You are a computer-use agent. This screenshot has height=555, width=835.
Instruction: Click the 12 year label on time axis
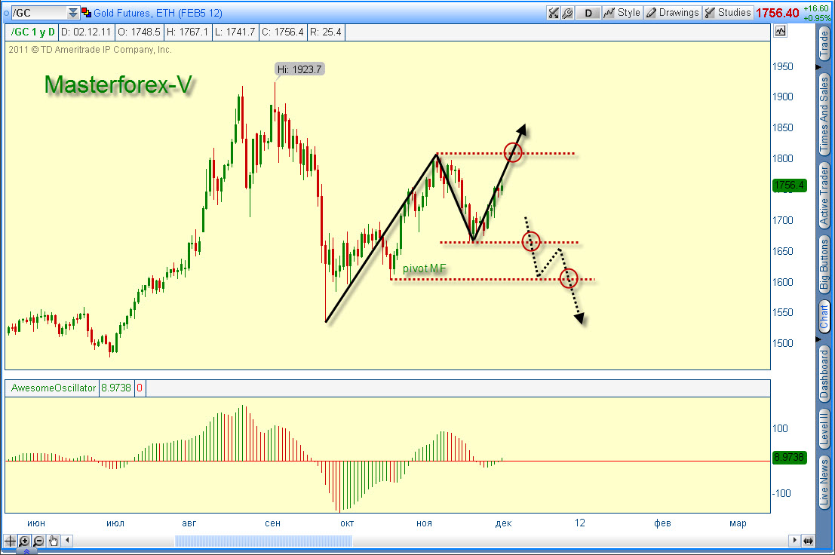click(x=580, y=523)
